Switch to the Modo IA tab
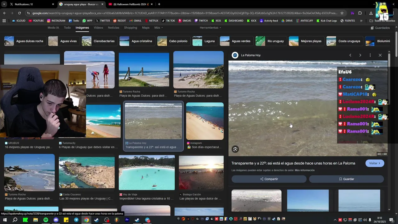The height and width of the screenshot is (224, 398). coord(53,28)
